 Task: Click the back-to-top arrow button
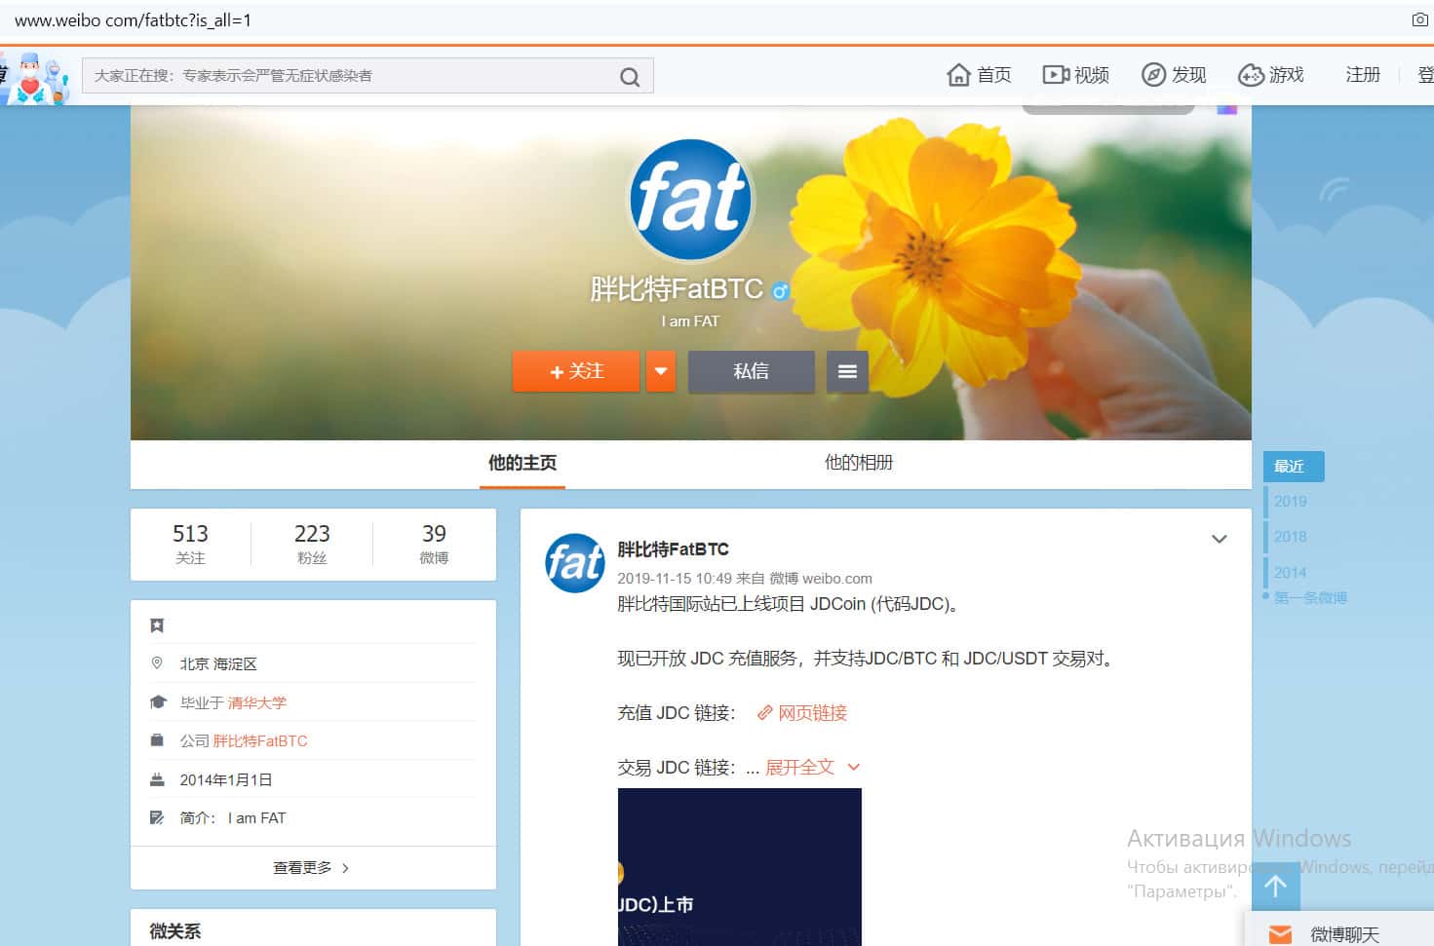(x=1275, y=886)
